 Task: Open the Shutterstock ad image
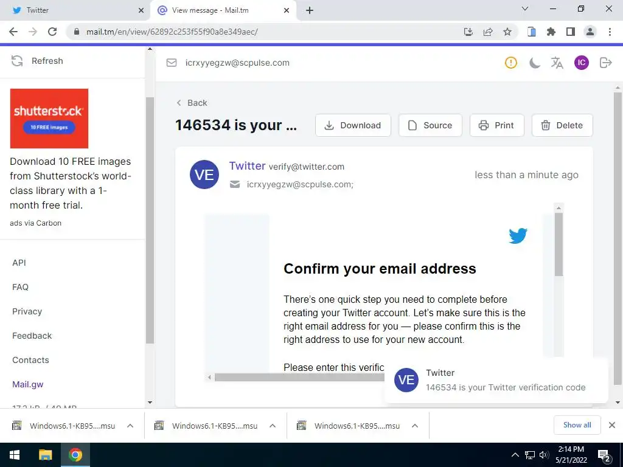point(49,119)
